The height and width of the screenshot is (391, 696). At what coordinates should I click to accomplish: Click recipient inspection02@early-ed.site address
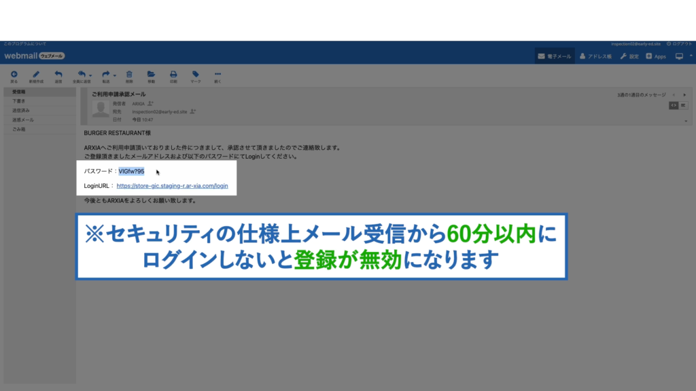point(159,112)
